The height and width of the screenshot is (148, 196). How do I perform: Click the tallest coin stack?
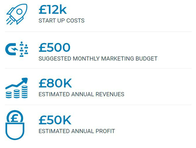pyautogui.click(x=24, y=92)
